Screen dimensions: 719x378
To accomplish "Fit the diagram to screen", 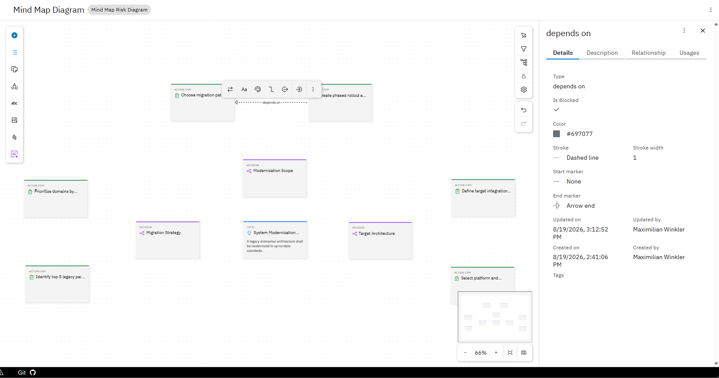I will click(x=510, y=353).
